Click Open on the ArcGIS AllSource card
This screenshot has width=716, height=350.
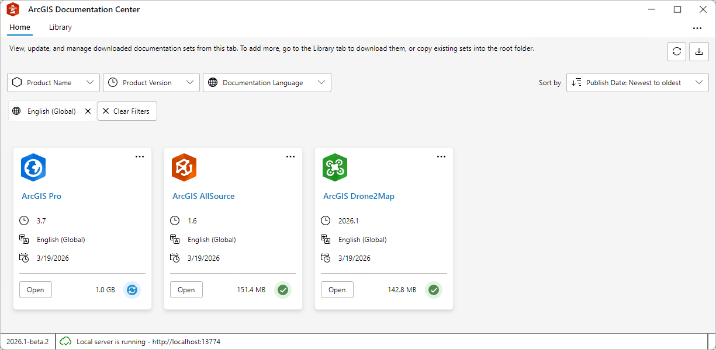(x=186, y=290)
